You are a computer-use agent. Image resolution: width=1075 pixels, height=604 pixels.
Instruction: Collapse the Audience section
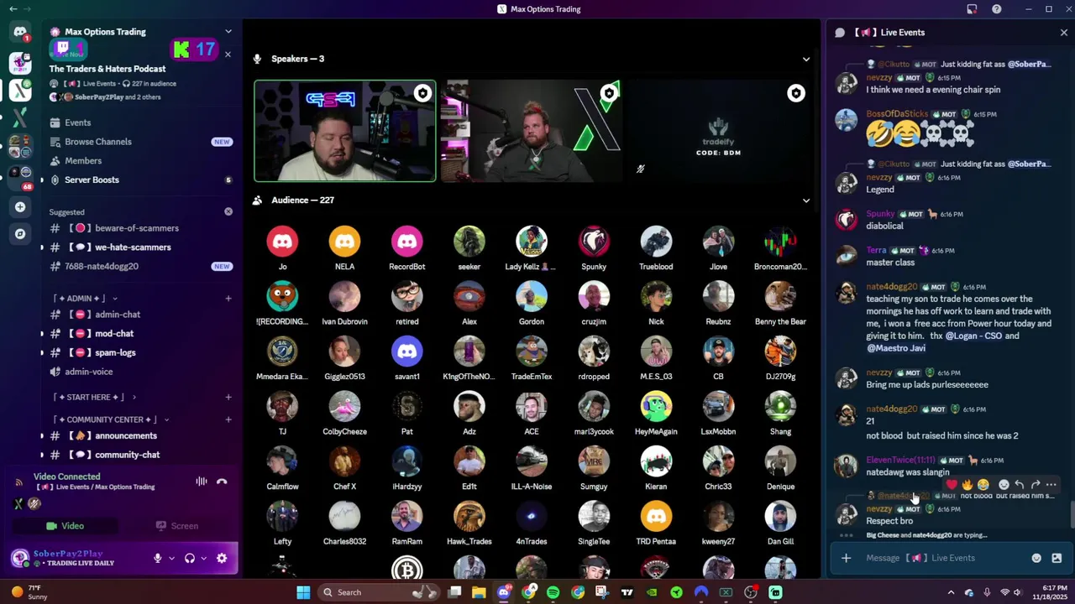806,200
